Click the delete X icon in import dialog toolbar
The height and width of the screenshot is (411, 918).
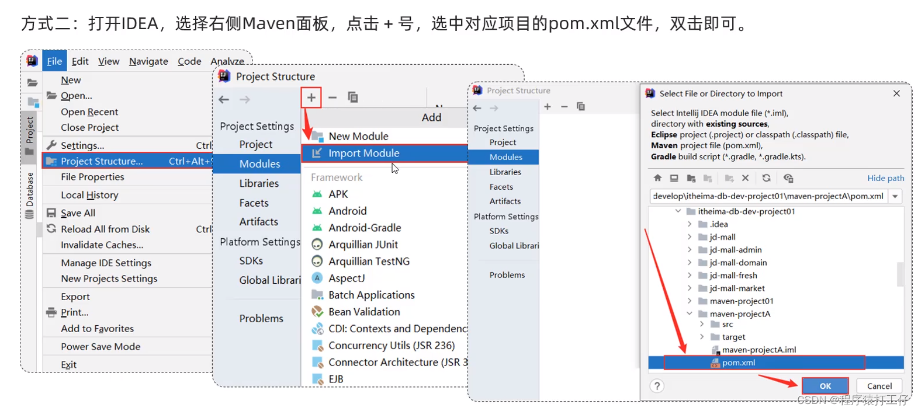point(745,178)
